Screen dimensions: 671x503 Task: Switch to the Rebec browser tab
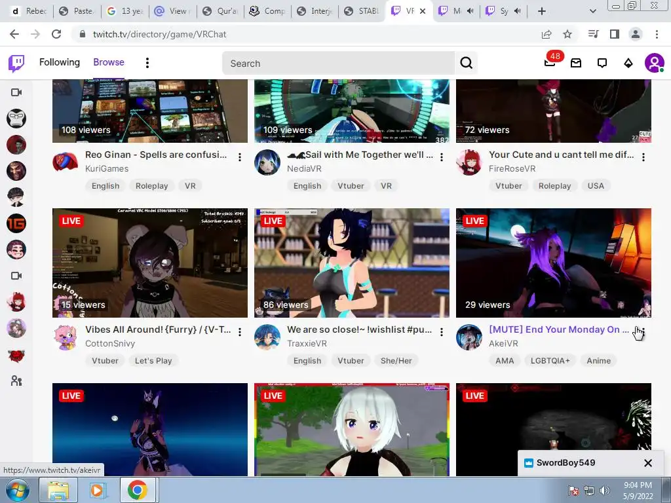pyautogui.click(x=29, y=11)
